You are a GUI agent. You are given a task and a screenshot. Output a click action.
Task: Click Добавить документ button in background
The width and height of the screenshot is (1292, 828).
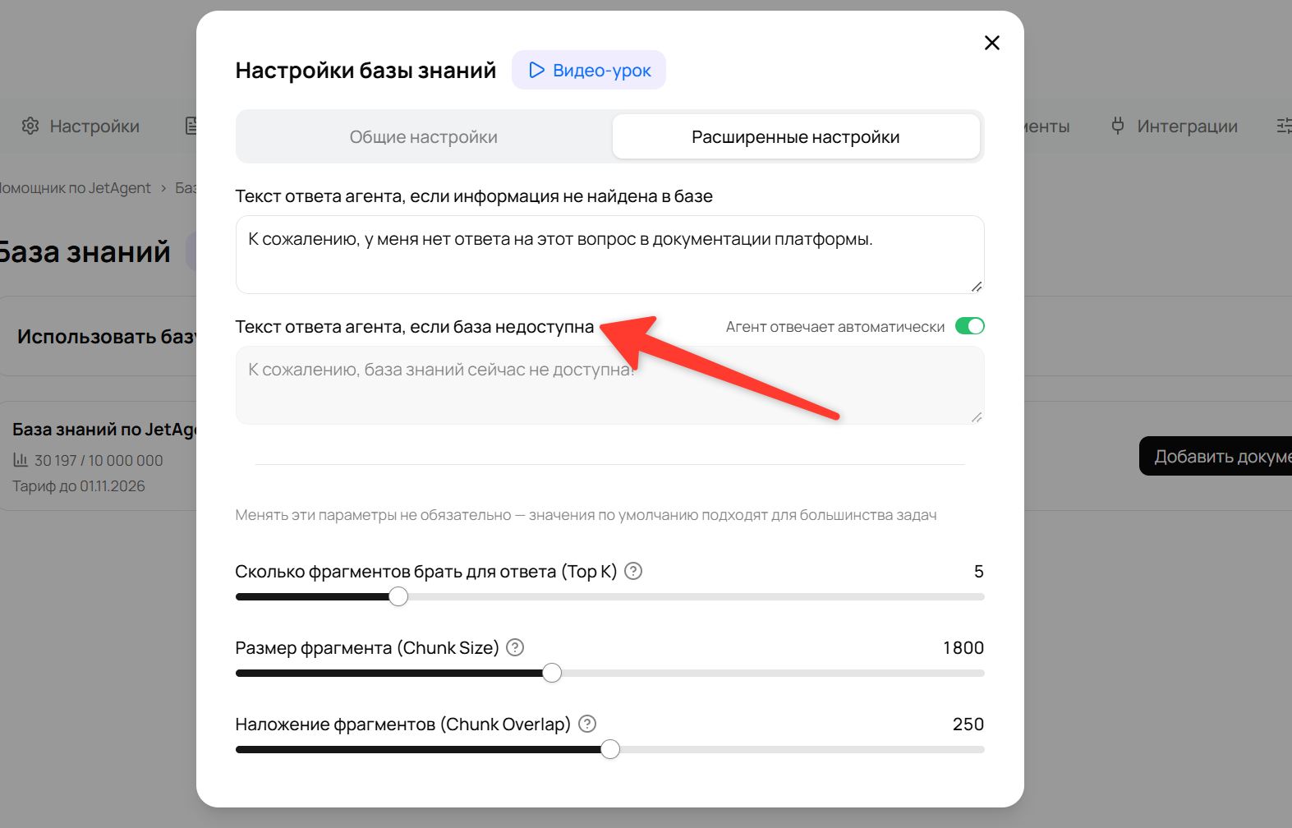point(1216,456)
